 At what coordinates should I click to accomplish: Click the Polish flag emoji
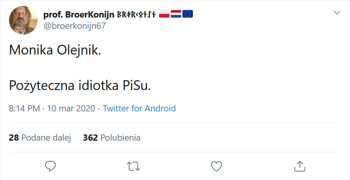[164, 14]
